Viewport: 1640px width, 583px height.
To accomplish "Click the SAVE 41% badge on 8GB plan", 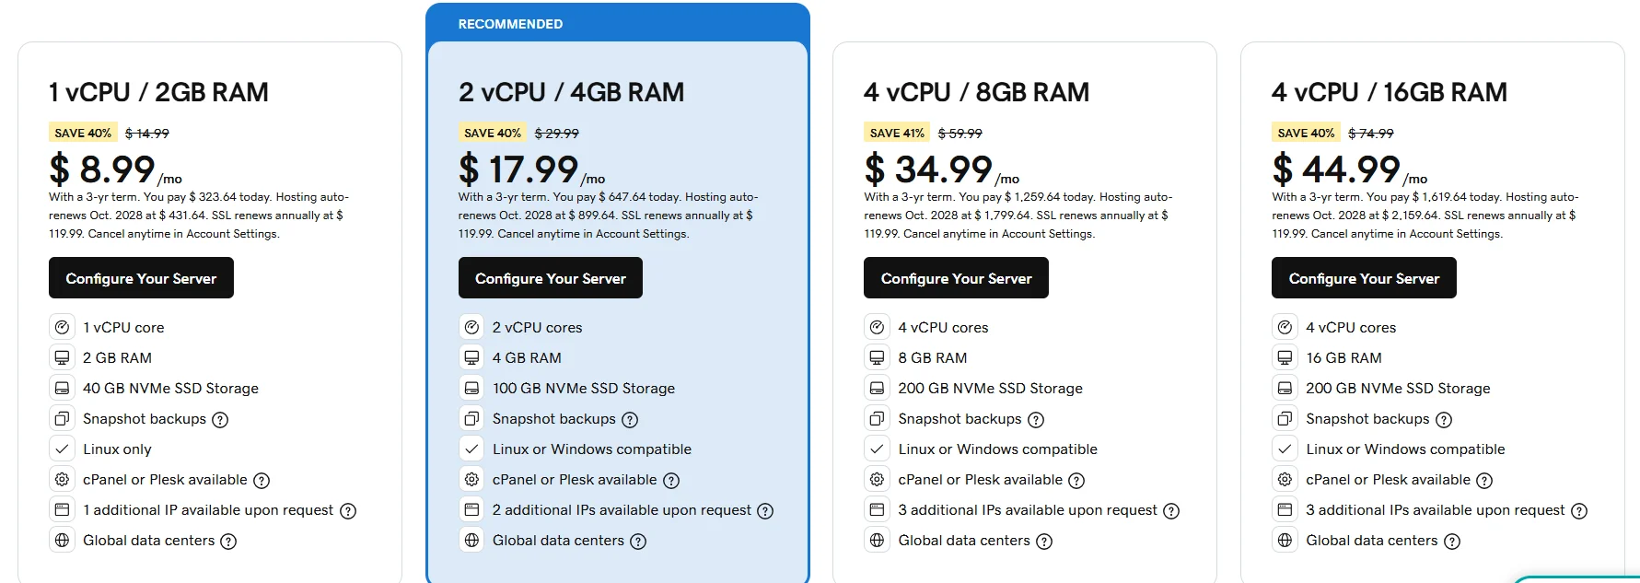I will (897, 133).
